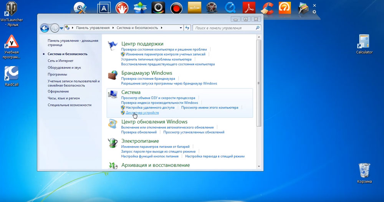
Task: Open the blue box with green arrow dock icon
Action: tap(140, 8)
